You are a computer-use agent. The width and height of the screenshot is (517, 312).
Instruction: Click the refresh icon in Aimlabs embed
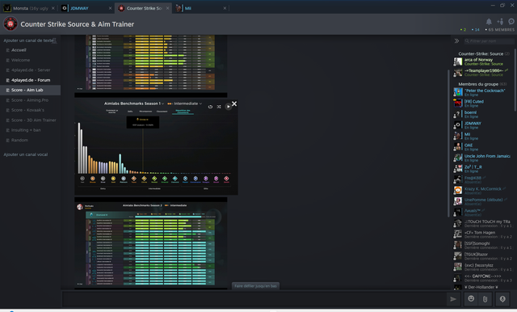[210, 107]
